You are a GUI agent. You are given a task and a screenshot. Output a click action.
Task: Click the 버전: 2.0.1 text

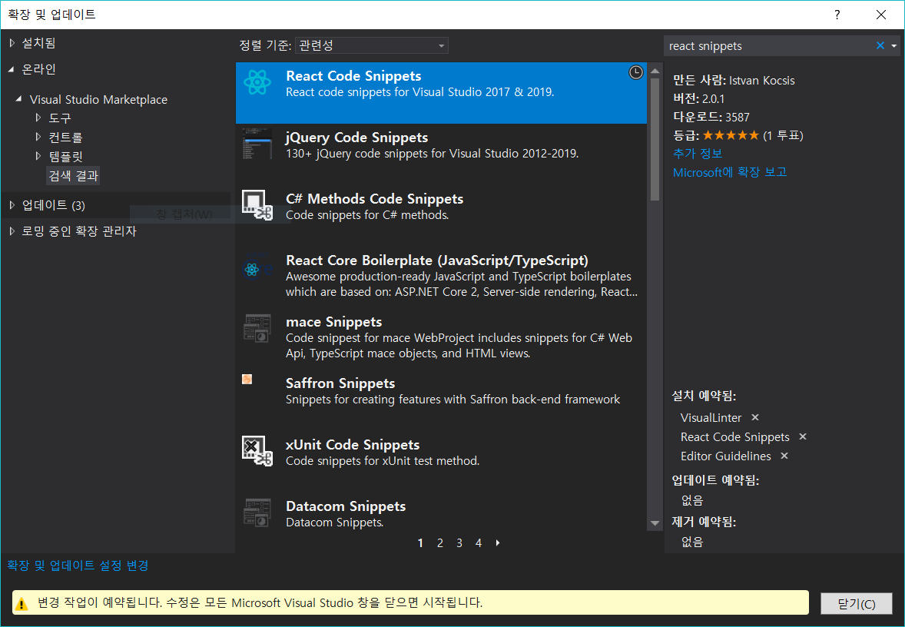point(699,98)
